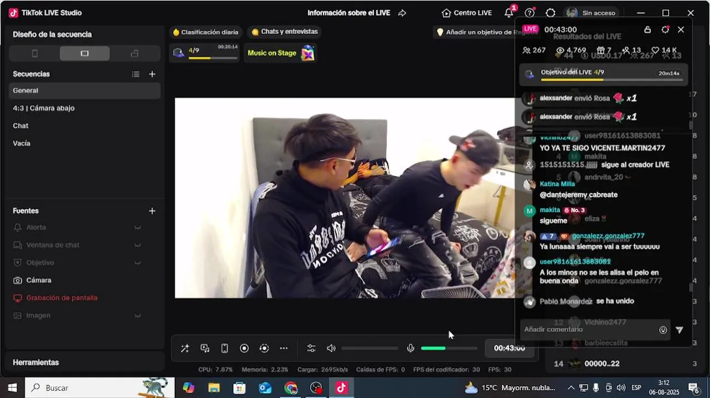710x398 pixels.
Task: Open Outlook from the taskbar
Action: point(265,388)
